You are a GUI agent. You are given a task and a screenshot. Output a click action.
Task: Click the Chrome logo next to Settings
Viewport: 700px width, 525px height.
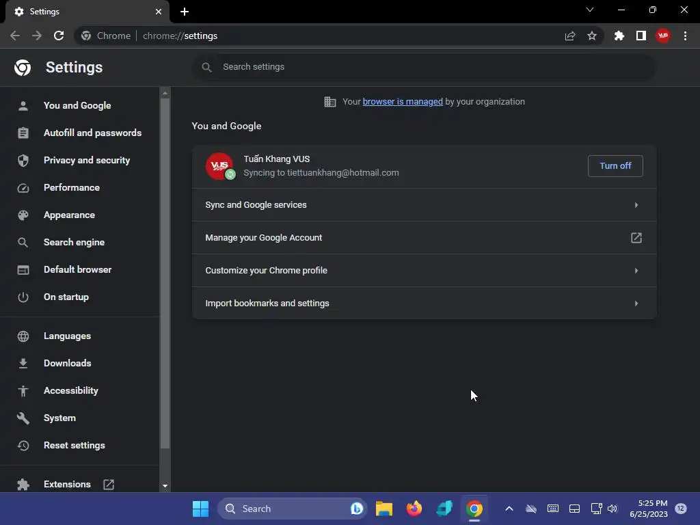(23, 68)
